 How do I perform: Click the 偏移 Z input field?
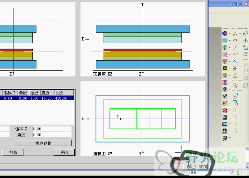coord(52,129)
